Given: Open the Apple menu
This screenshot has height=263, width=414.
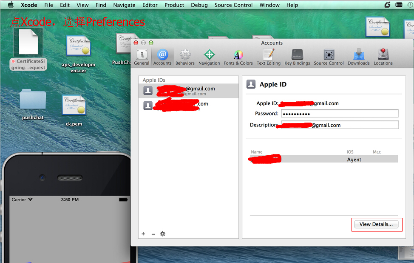Looking at the screenshot, I should pyautogui.click(x=11, y=5).
